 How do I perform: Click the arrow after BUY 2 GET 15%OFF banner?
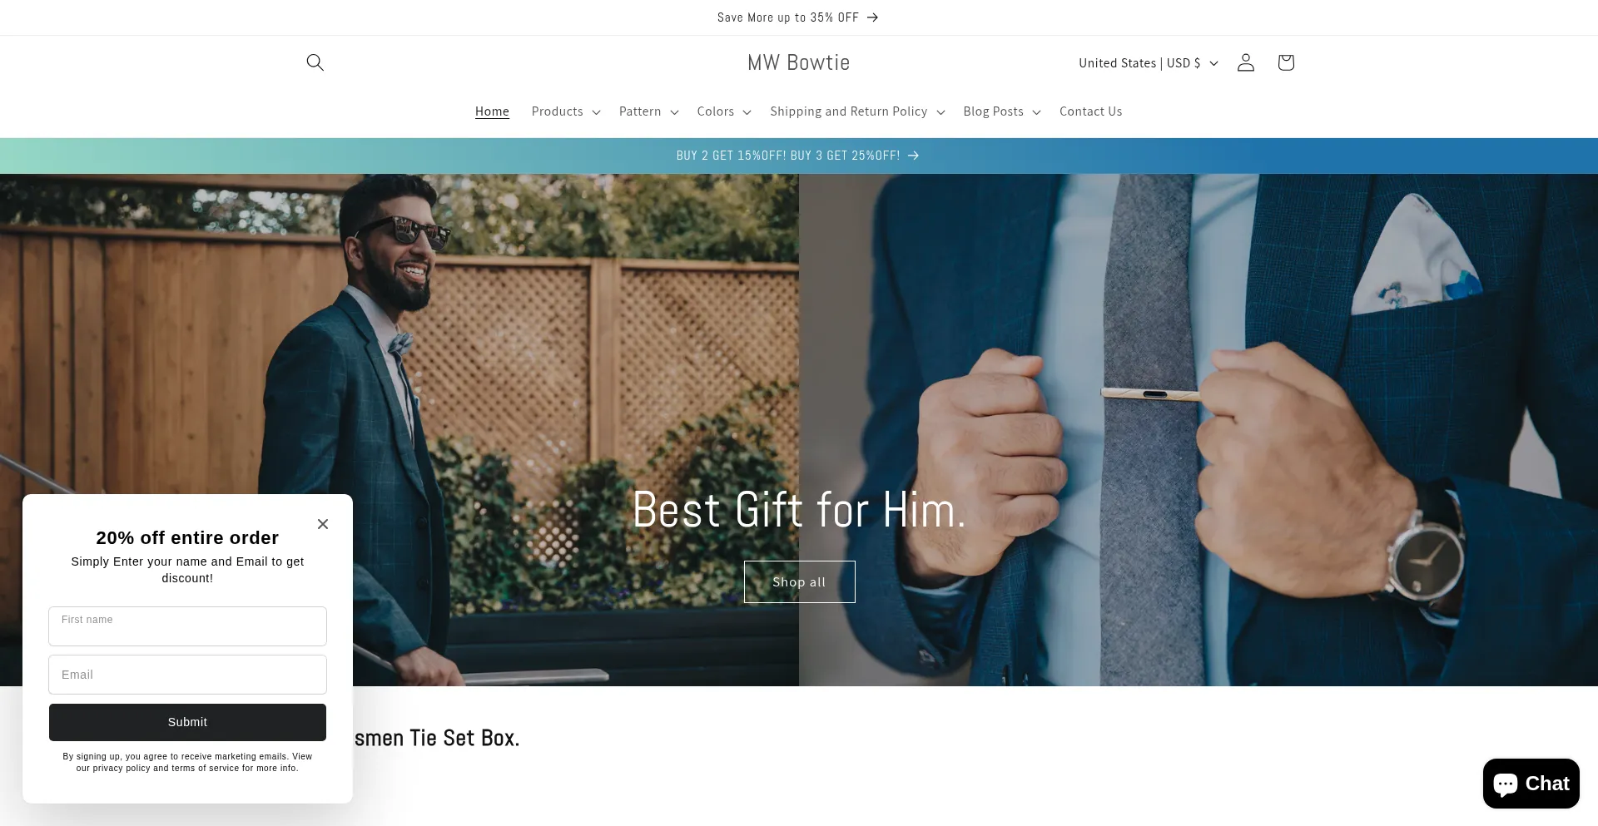913,156
